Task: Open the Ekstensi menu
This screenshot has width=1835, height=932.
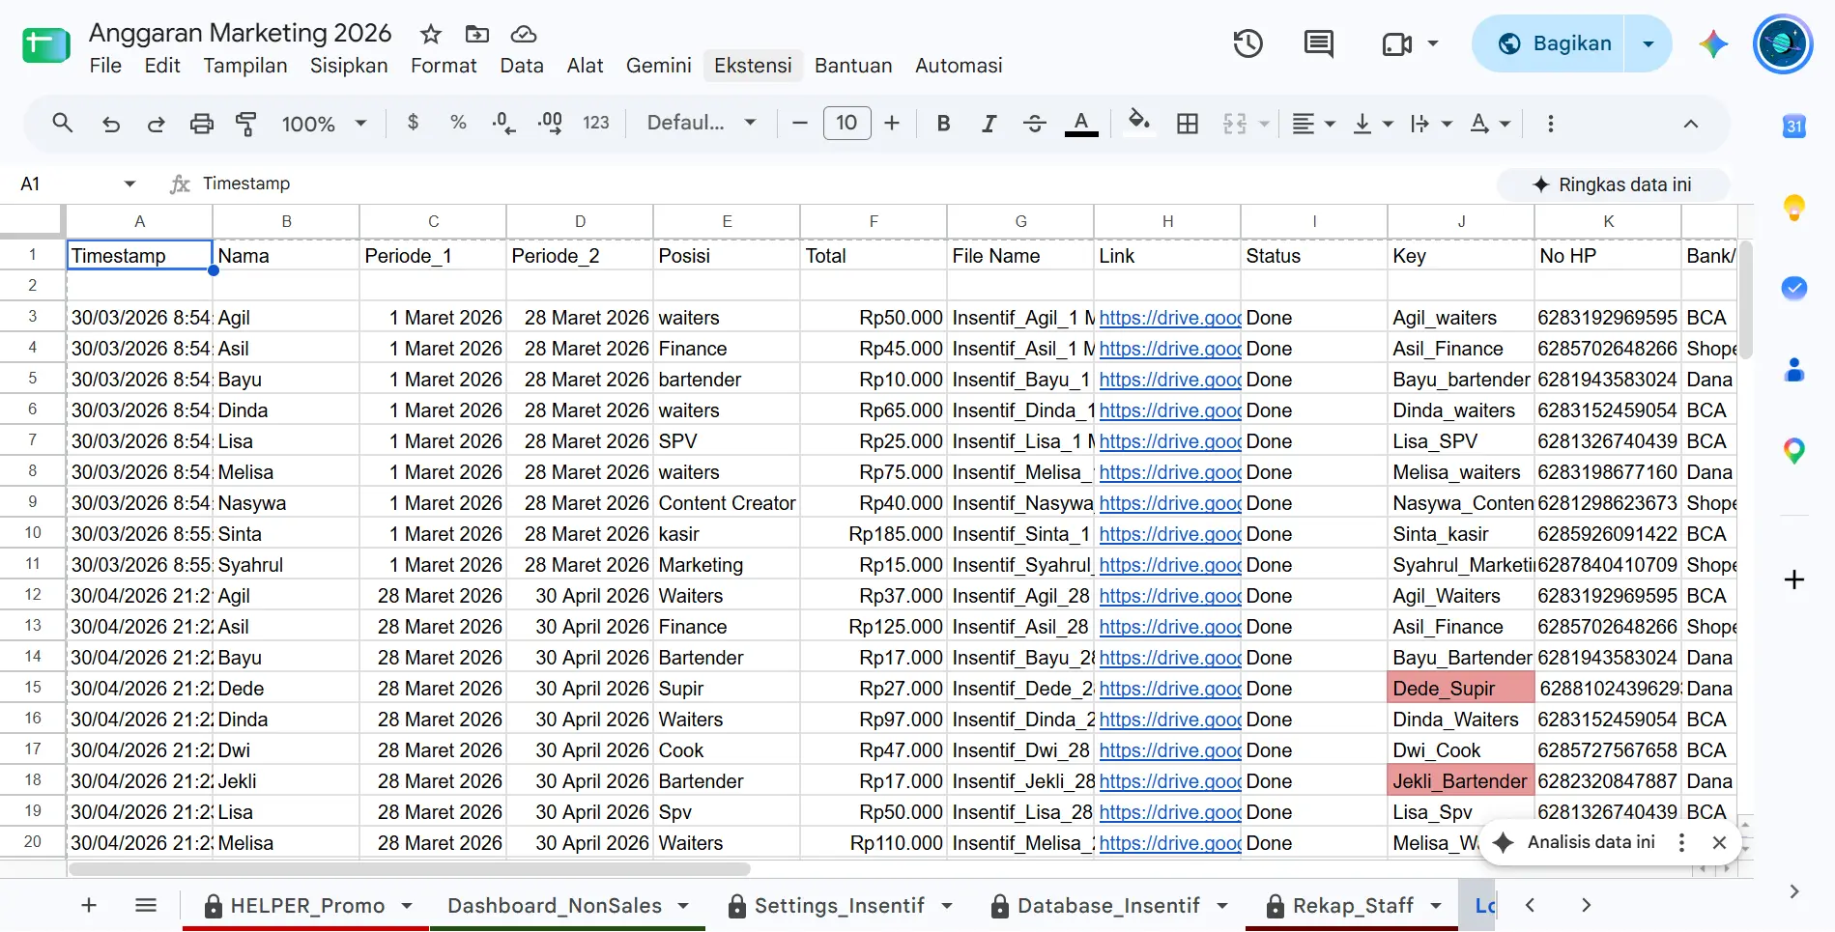Action: pyautogui.click(x=753, y=66)
